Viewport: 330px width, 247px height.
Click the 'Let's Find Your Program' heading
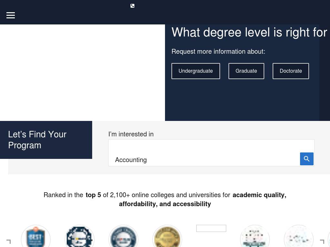click(37, 140)
